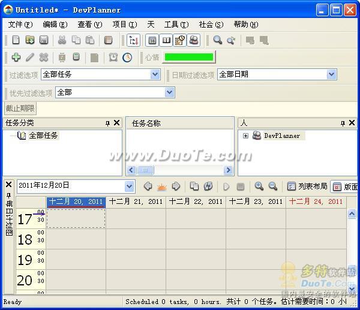Click the calculator icon
360x310 pixels.
76,57
